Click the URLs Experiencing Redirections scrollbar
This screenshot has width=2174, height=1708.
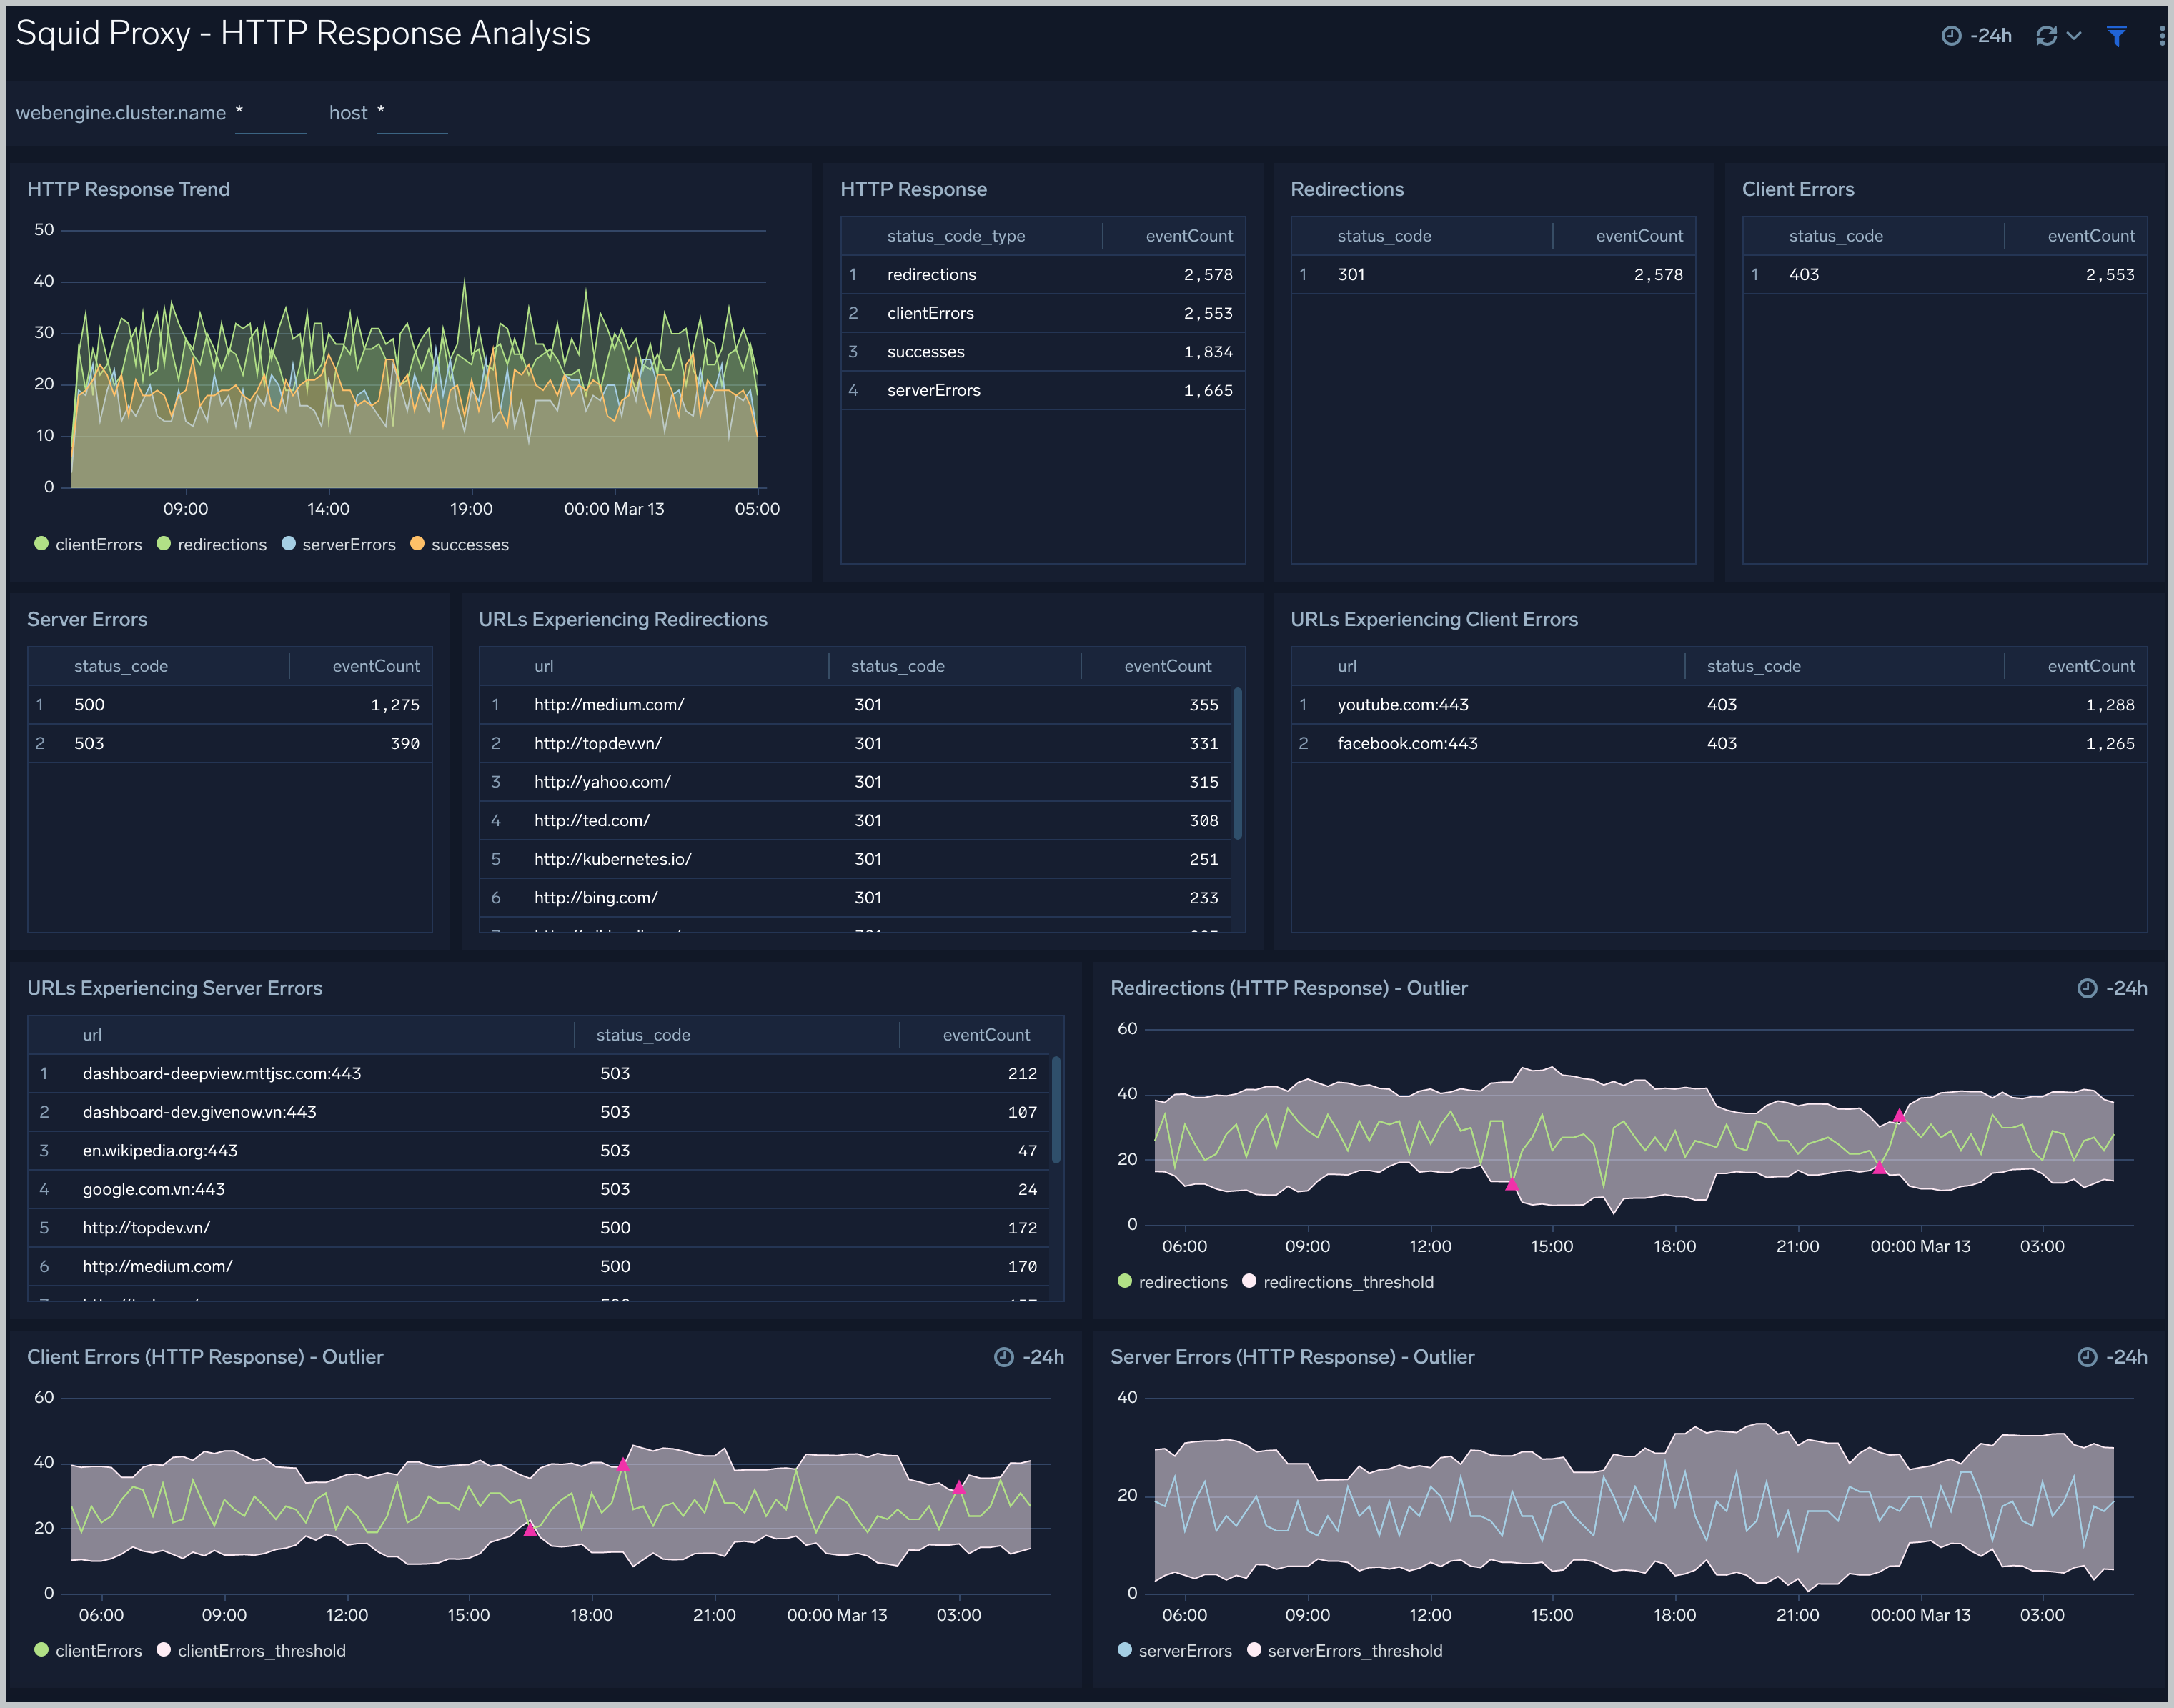[x=1237, y=765]
